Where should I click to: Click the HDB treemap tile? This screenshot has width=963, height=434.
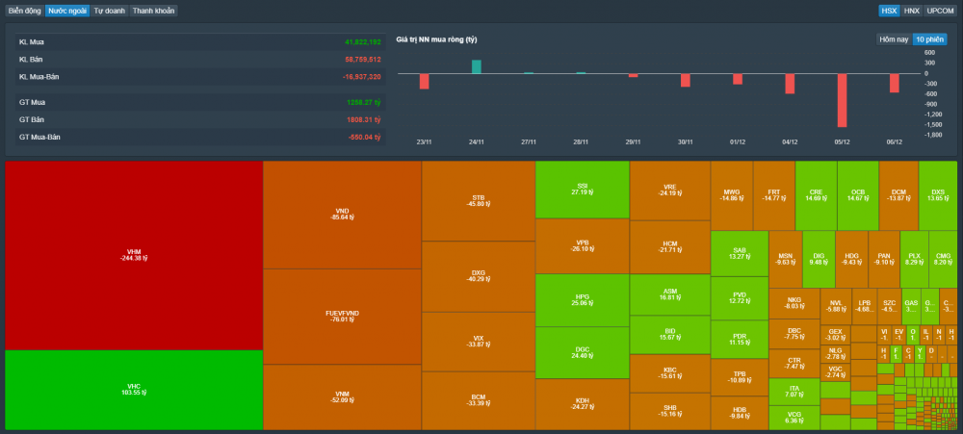tap(740, 413)
